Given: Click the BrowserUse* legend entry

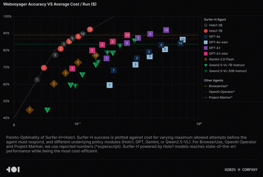Looking at the screenshot, I should tap(216, 86).
